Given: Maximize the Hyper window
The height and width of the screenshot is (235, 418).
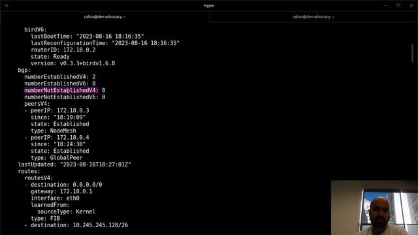Looking at the screenshot, I should [398, 6].
